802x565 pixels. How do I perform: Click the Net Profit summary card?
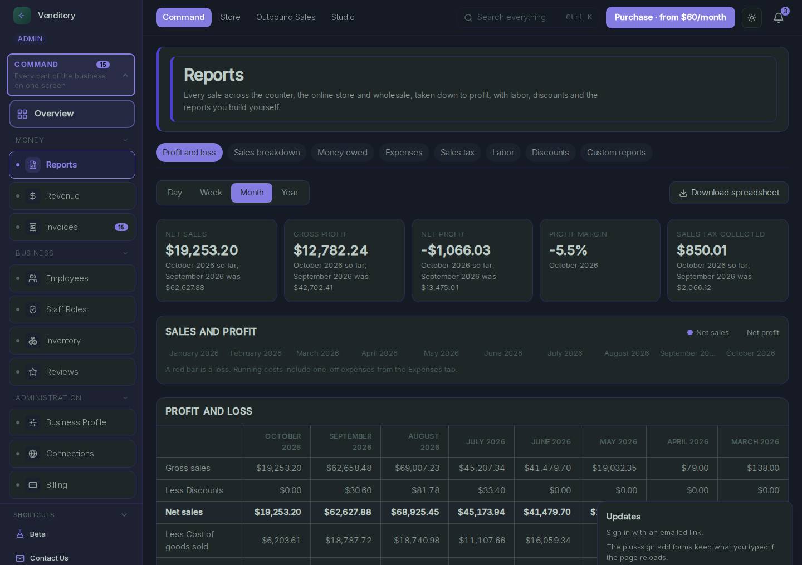click(472, 261)
